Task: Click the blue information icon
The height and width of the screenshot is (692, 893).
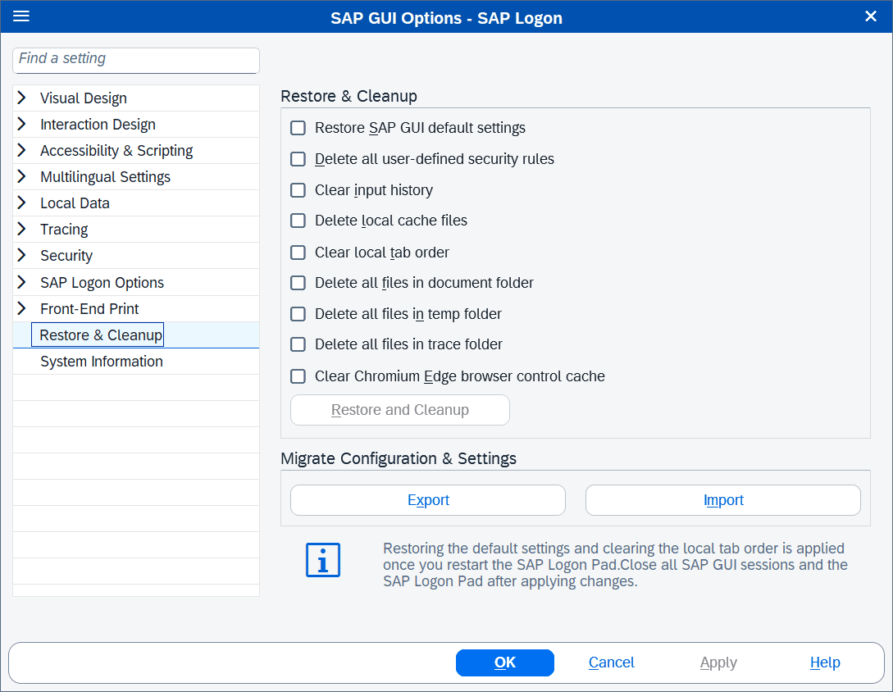Action: [x=323, y=560]
